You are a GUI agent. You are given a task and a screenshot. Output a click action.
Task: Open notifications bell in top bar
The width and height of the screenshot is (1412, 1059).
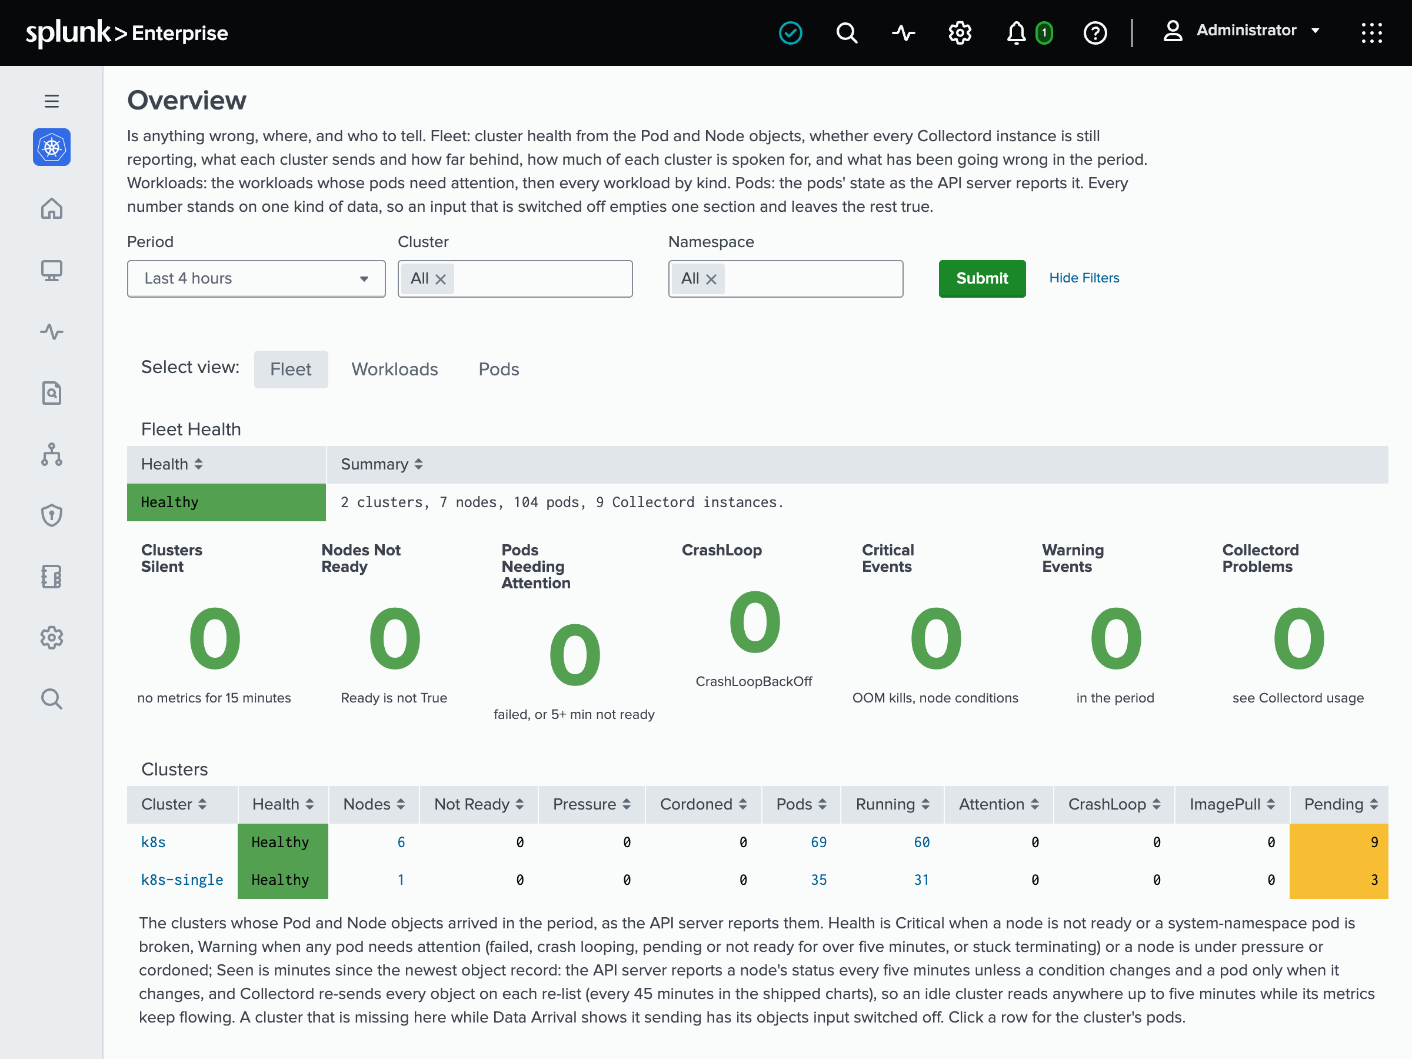pos(1015,32)
